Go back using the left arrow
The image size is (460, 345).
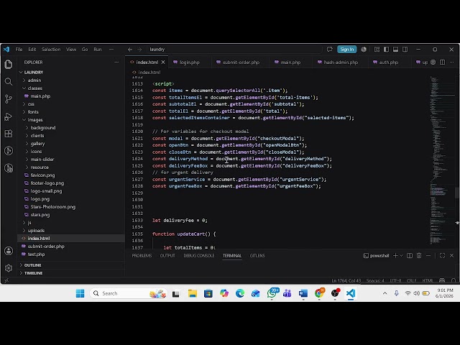130,50
